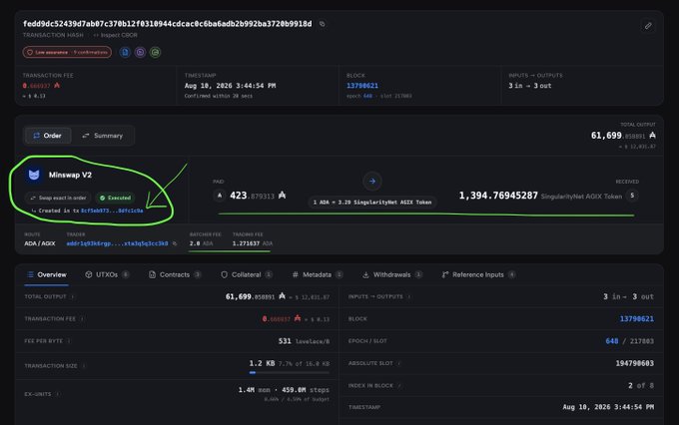Open block 13790621 in Overview table
The width and height of the screenshot is (679, 425).
click(x=637, y=319)
